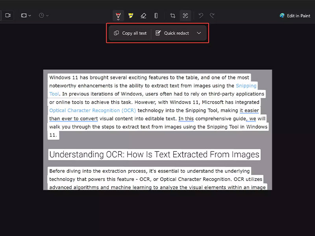Click the Copy all text button
This screenshot has width=315, height=236.
(x=130, y=33)
